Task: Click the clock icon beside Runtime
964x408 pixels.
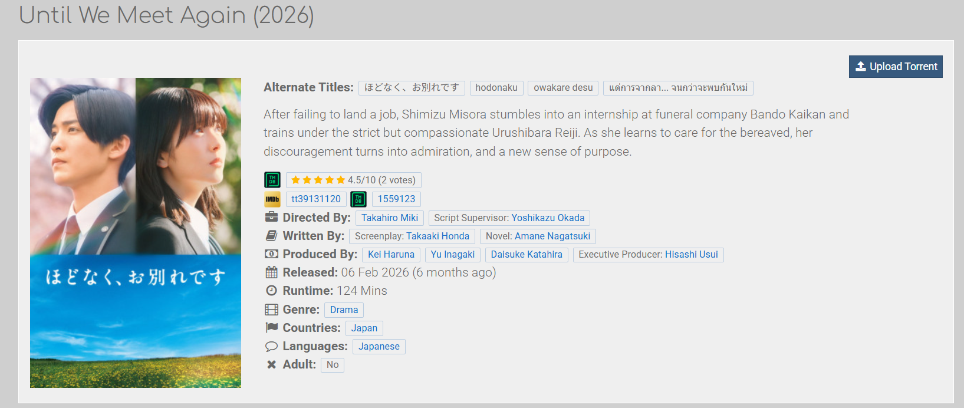Action: (x=271, y=291)
